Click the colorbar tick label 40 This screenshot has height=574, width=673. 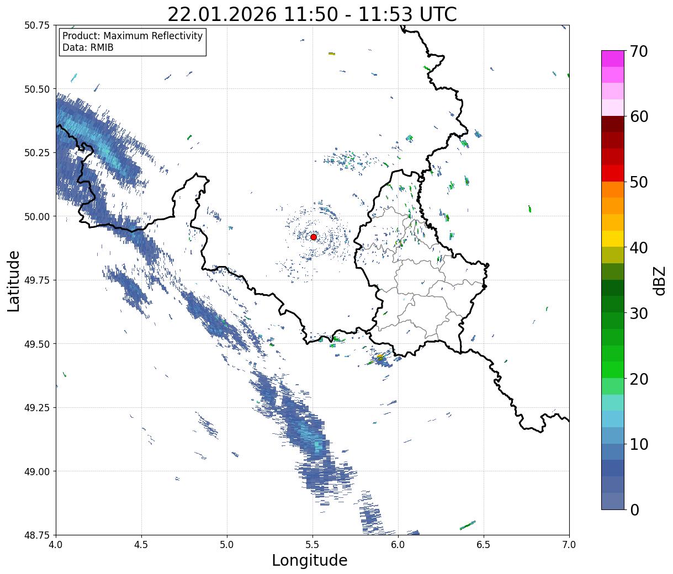(x=639, y=247)
